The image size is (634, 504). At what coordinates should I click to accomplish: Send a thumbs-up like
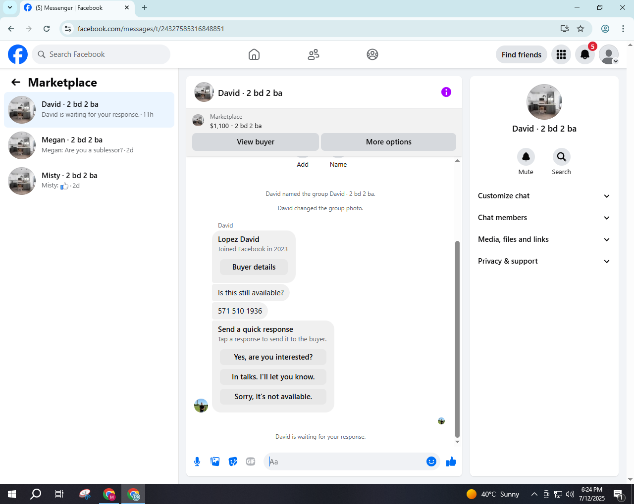pos(451,461)
